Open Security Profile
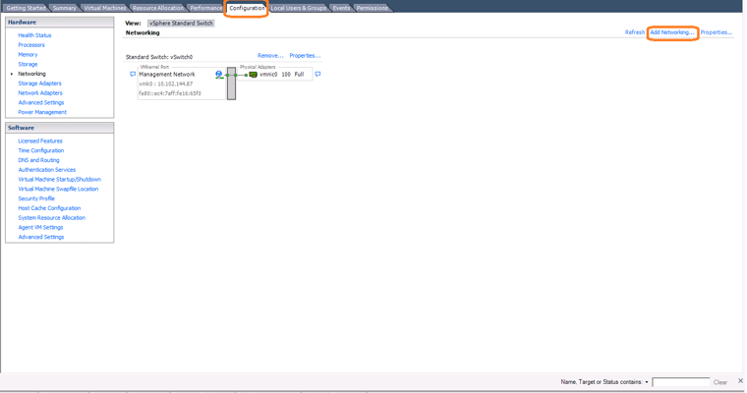This screenshot has height=393, width=747. tap(36, 198)
